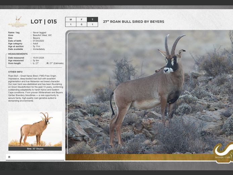The width and height of the screenshot is (233, 175).
Task: Click the T total value '1'
Action: 92,25
